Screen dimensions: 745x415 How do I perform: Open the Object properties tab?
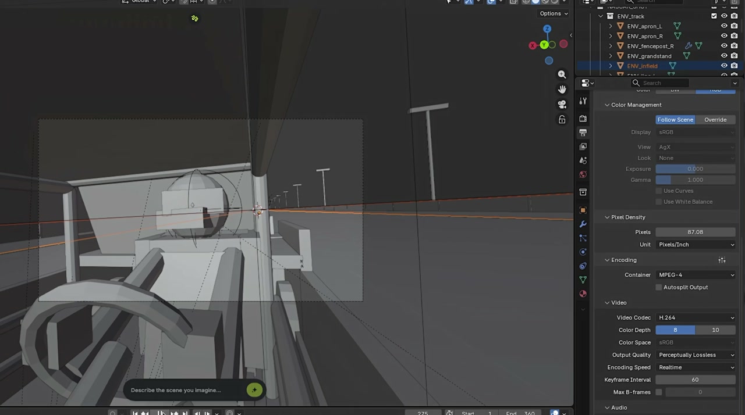(583, 210)
